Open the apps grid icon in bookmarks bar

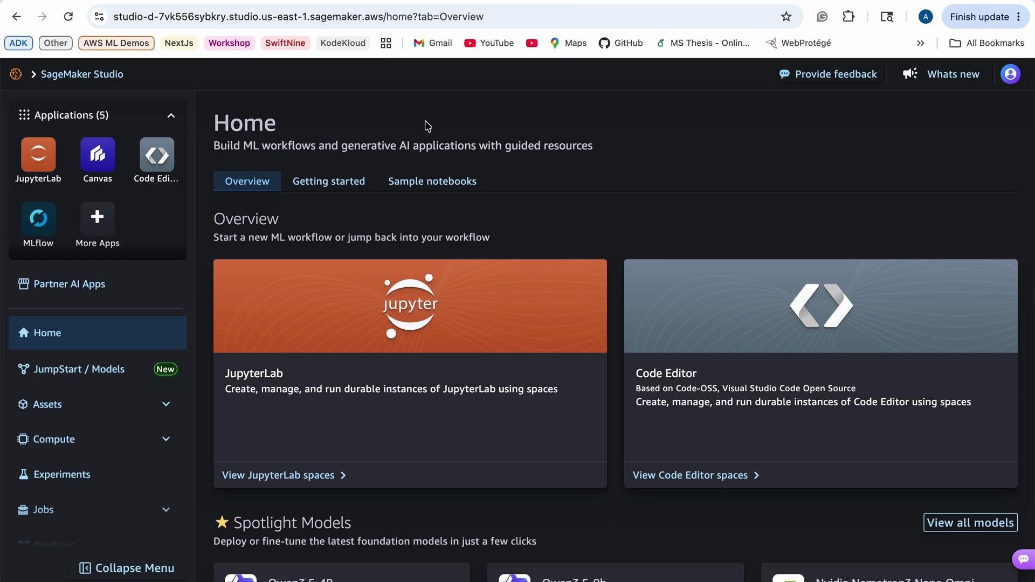[386, 43]
